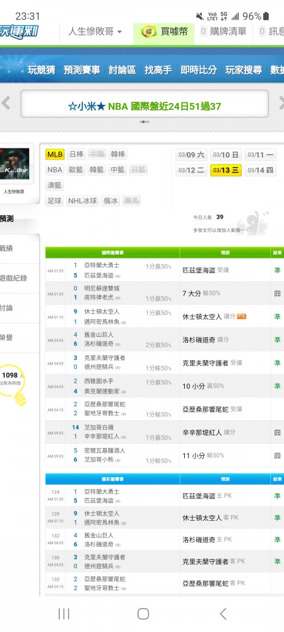284x632 pixels.
Task: Click the 運彩盤賽事 table header
Action: [112, 479]
